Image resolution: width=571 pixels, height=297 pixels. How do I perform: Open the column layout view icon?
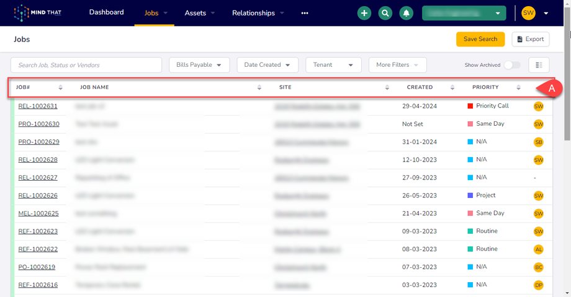pos(539,65)
